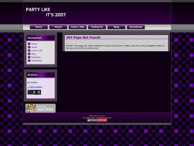Screen dimensions: 194x146
Task: Click the square bullet icon beside sidebar Blog
Action: pyautogui.click(x=29, y=54)
